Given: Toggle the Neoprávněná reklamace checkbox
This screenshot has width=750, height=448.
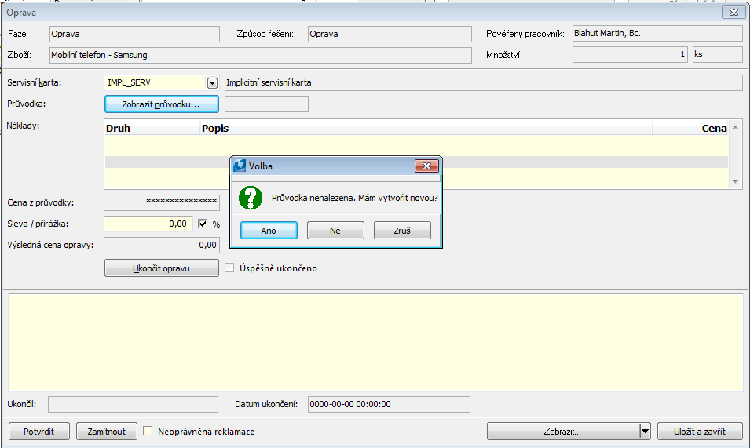Looking at the screenshot, I should pos(148,432).
